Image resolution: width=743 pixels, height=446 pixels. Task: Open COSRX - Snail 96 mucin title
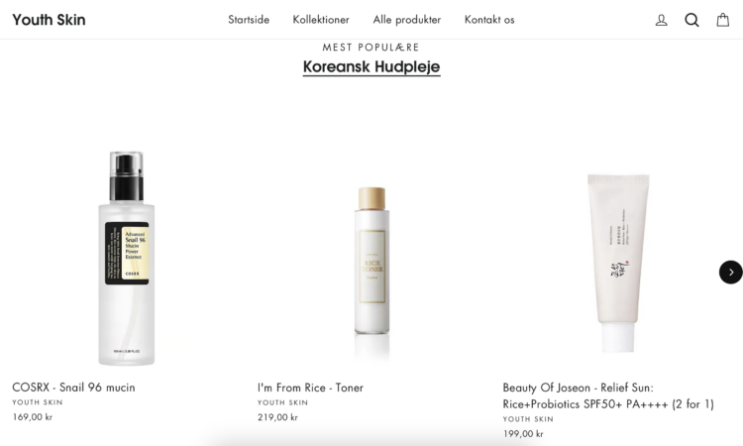point(73,388)
